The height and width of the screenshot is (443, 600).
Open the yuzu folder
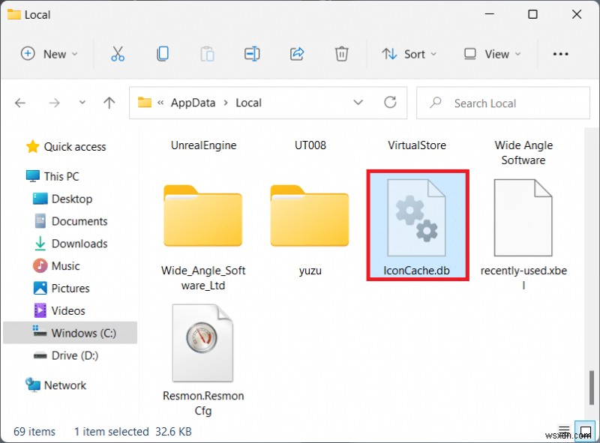(x=310, y=217)
